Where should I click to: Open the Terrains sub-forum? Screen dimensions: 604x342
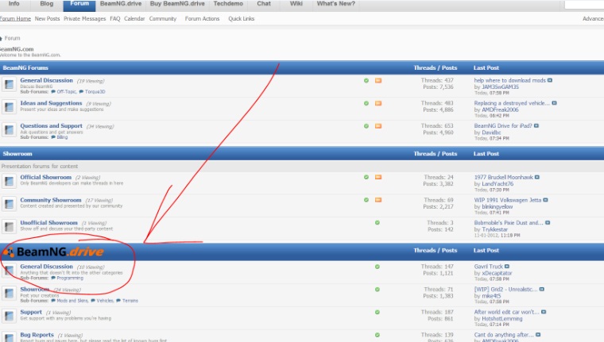coord(130,301)
